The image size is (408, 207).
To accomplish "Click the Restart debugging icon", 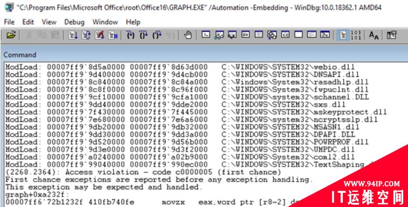I will (x=86, y=35).
